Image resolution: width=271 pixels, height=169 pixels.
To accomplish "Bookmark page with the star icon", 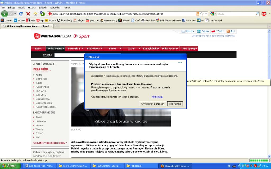I will click(x=202, y=14).
